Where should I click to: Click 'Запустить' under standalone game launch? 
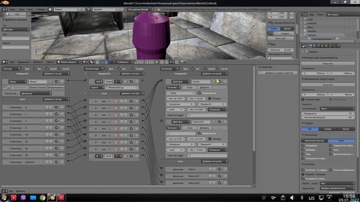328,85
